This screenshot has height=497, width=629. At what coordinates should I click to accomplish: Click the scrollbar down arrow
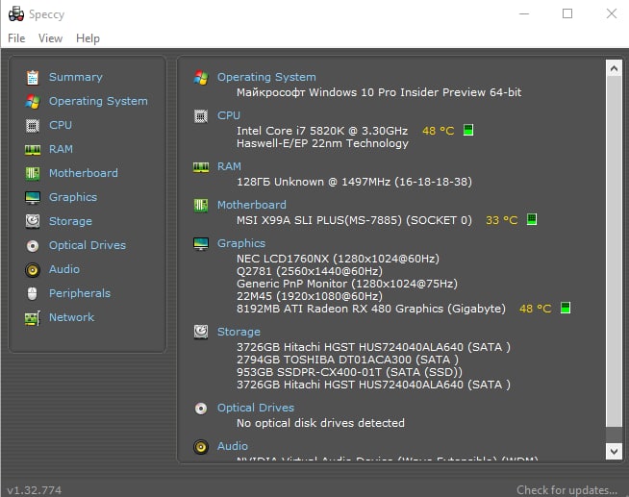(x=614, y=451)
